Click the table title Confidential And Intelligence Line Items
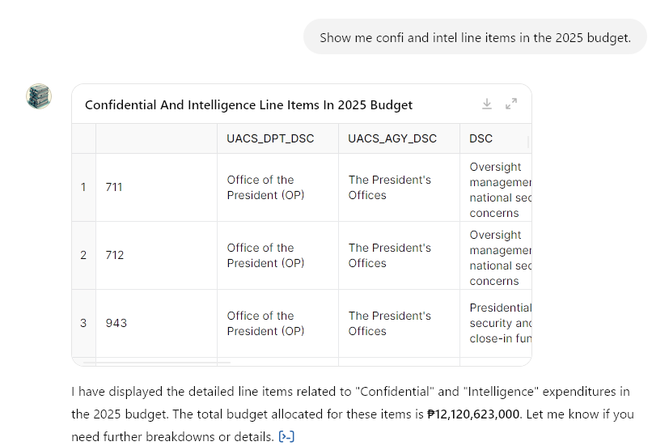669x446 pixels. click(248, 105)
